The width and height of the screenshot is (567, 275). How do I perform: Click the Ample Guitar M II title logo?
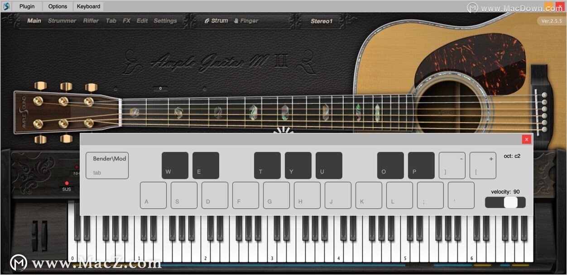click(220, 62)
